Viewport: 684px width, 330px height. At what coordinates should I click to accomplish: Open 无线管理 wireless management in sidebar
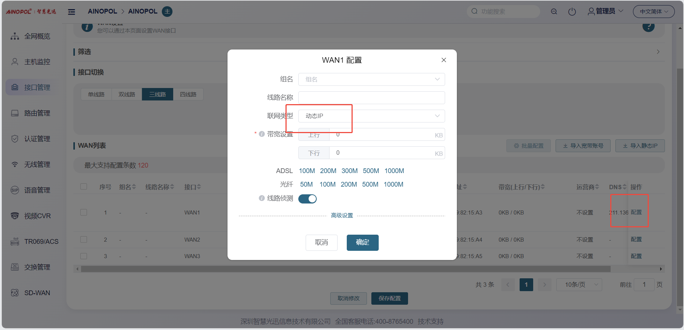click(x=37, y=165)
